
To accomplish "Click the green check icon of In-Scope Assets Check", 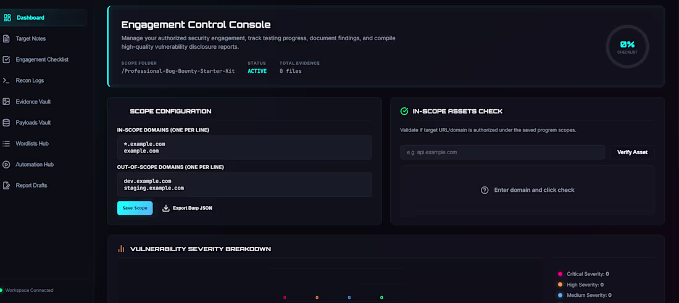I will tap(404, 111).
